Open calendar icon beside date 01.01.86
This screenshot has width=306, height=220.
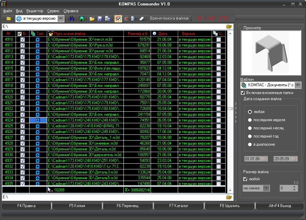[264, 159]
